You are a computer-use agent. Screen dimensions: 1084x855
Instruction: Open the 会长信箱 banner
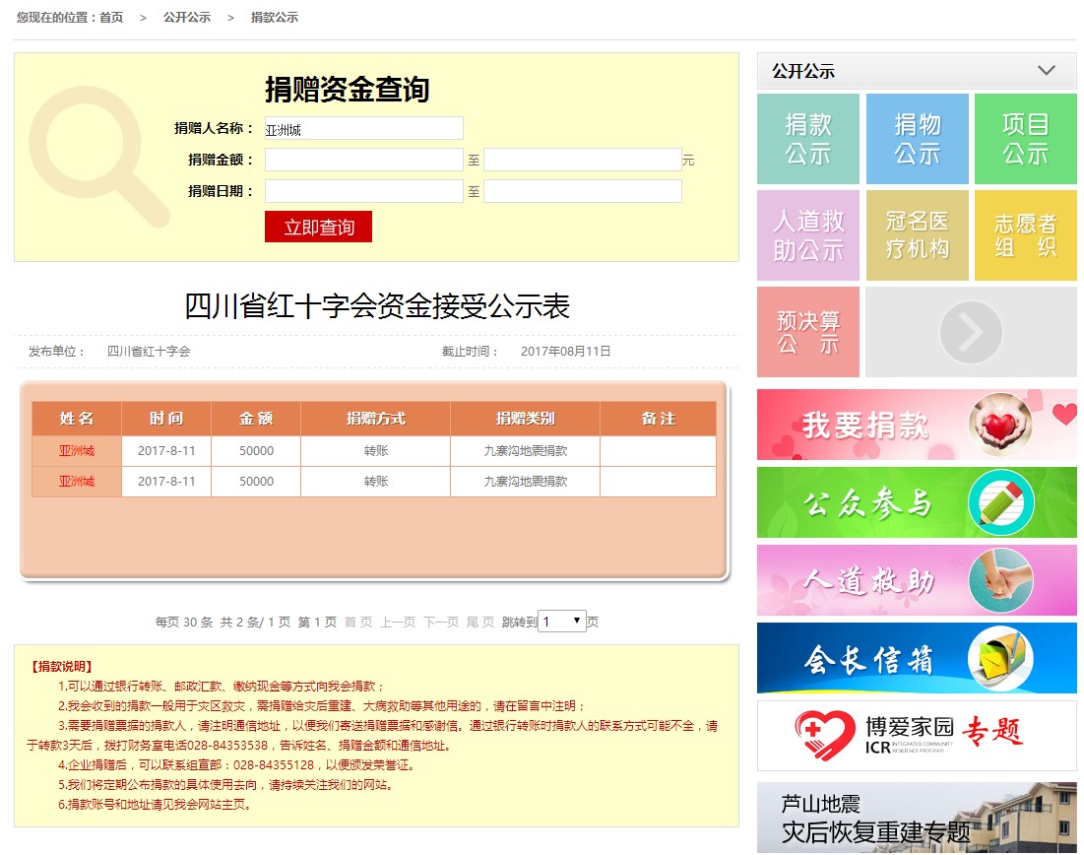coord(916,658)
